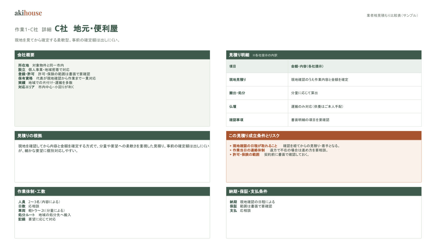Viewport: 434px width, 244px height.
Task: Click the title C社 地元・便利屋
Action: coord(86,29)
